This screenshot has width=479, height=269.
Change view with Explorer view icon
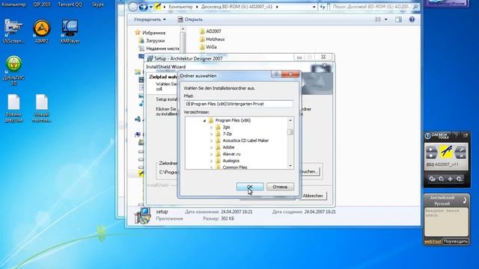378,19
